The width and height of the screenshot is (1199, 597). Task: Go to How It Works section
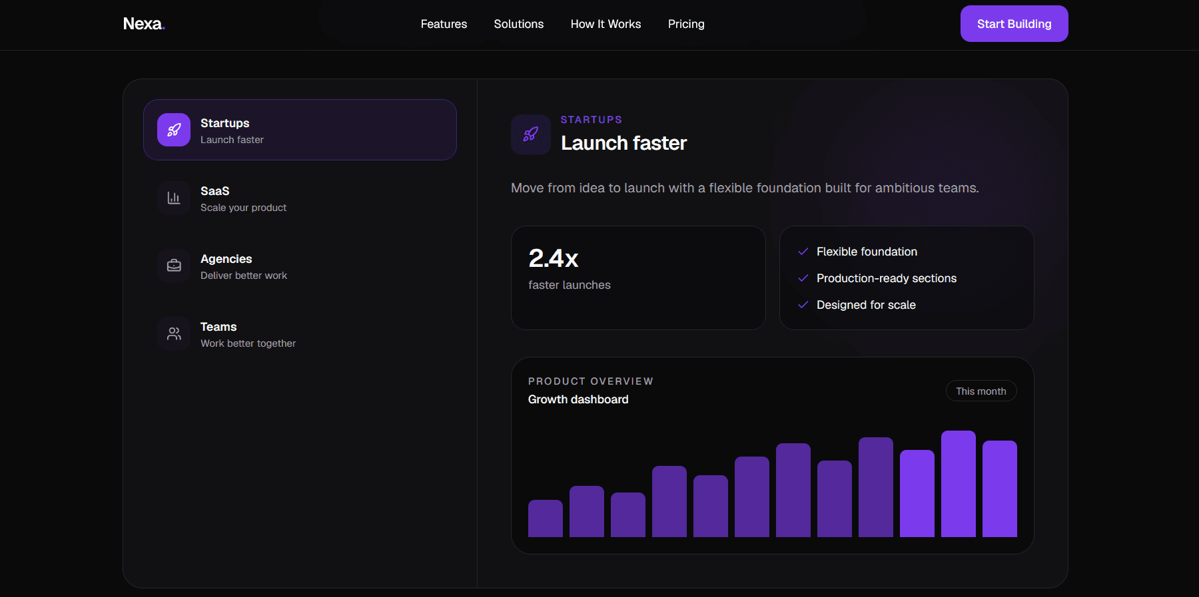click(x=605, y=24)
